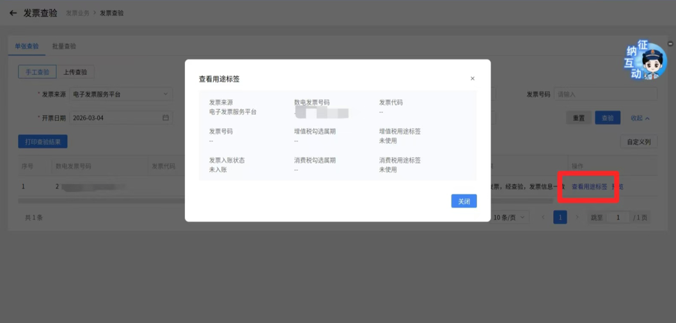This screenshot has height=323, width=676.
Task: Go to the previous page arrow
Action: coord(543,217)
